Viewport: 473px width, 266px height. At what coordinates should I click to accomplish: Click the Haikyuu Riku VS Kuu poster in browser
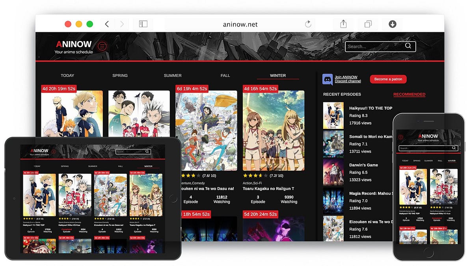coord(139,113)
